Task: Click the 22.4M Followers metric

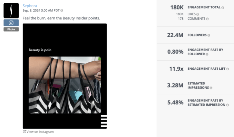Action: [x=175, y=35]
